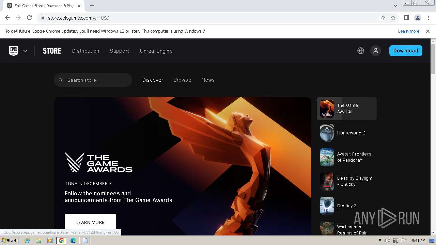Dismiss the Chrome update notification bar
This screenshot has height=245, width=436.
click(428, 31)
